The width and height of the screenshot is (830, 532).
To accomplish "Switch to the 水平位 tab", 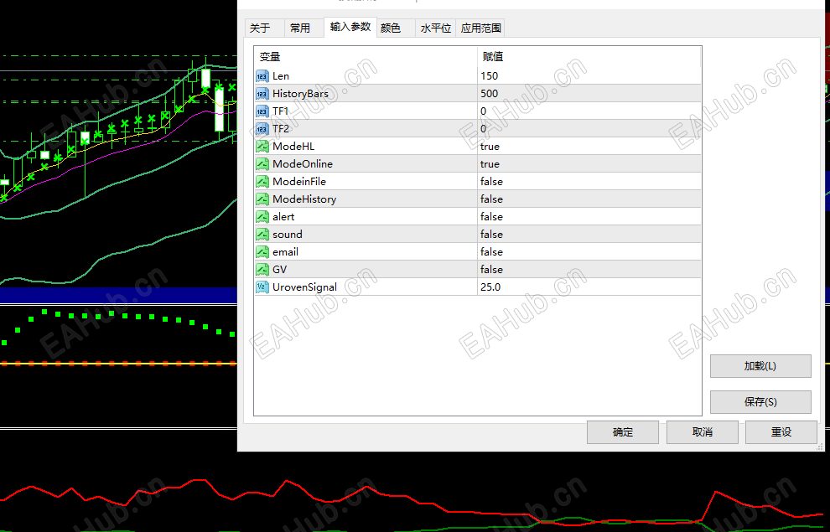I will click(x=435, y=28).
